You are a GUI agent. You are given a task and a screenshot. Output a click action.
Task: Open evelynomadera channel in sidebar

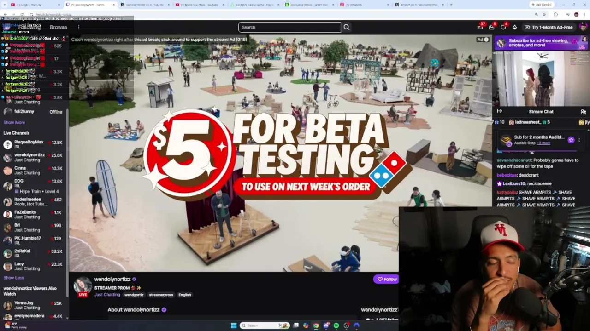click(x=34, y=316)
